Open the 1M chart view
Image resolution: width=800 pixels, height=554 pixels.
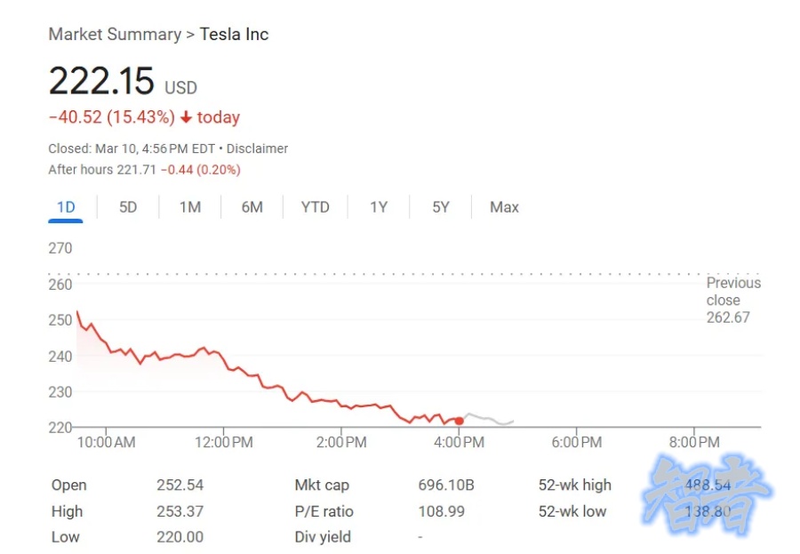pyautogui.click(x=189, y=206)
